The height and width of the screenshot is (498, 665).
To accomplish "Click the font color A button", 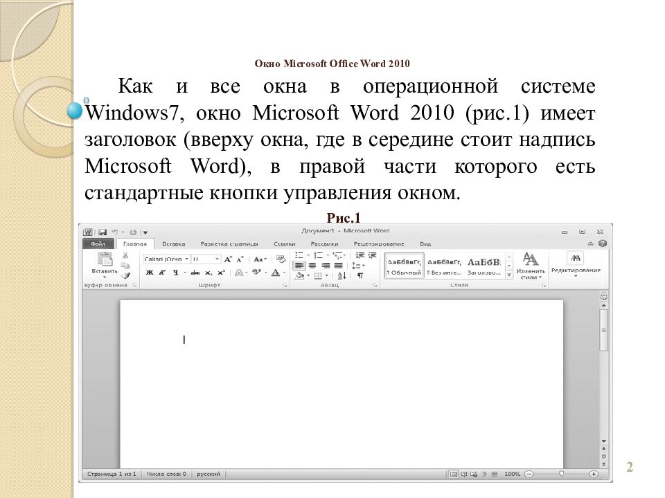I will [276, 273].
